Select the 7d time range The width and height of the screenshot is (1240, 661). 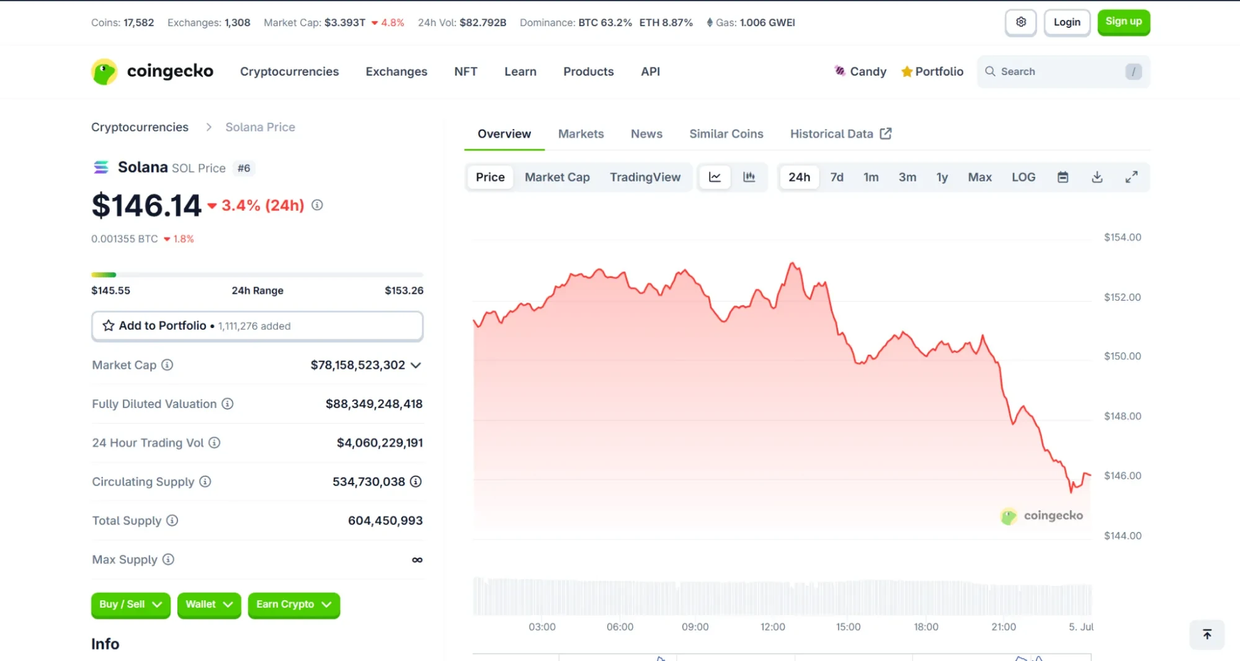tap(837, 177)
